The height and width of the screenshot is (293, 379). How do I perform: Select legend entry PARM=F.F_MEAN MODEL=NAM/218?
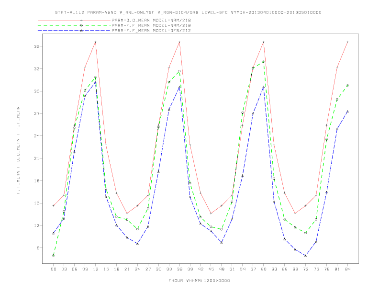pyautogui.click(x=151, y=25)
